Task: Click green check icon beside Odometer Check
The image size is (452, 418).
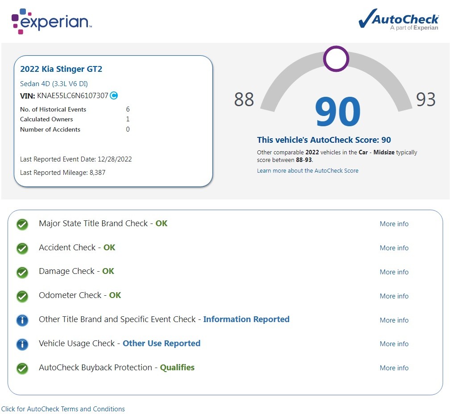Action: point(22,296)
